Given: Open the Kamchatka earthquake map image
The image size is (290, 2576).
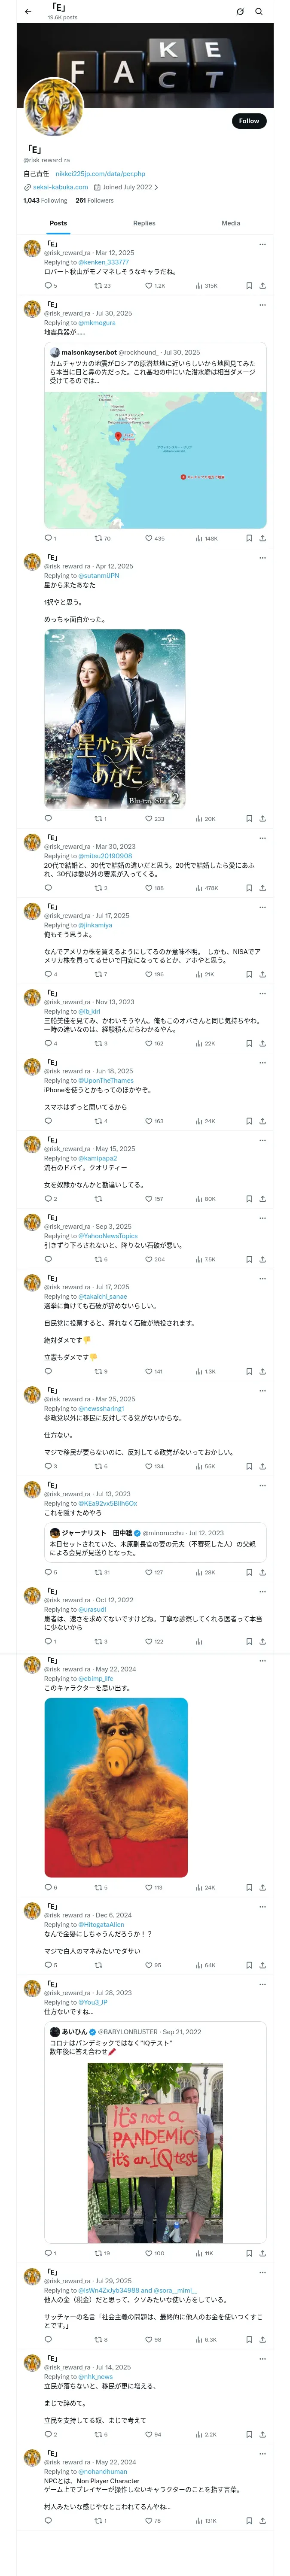Looking at the screenshot, I should pos(155,459).
